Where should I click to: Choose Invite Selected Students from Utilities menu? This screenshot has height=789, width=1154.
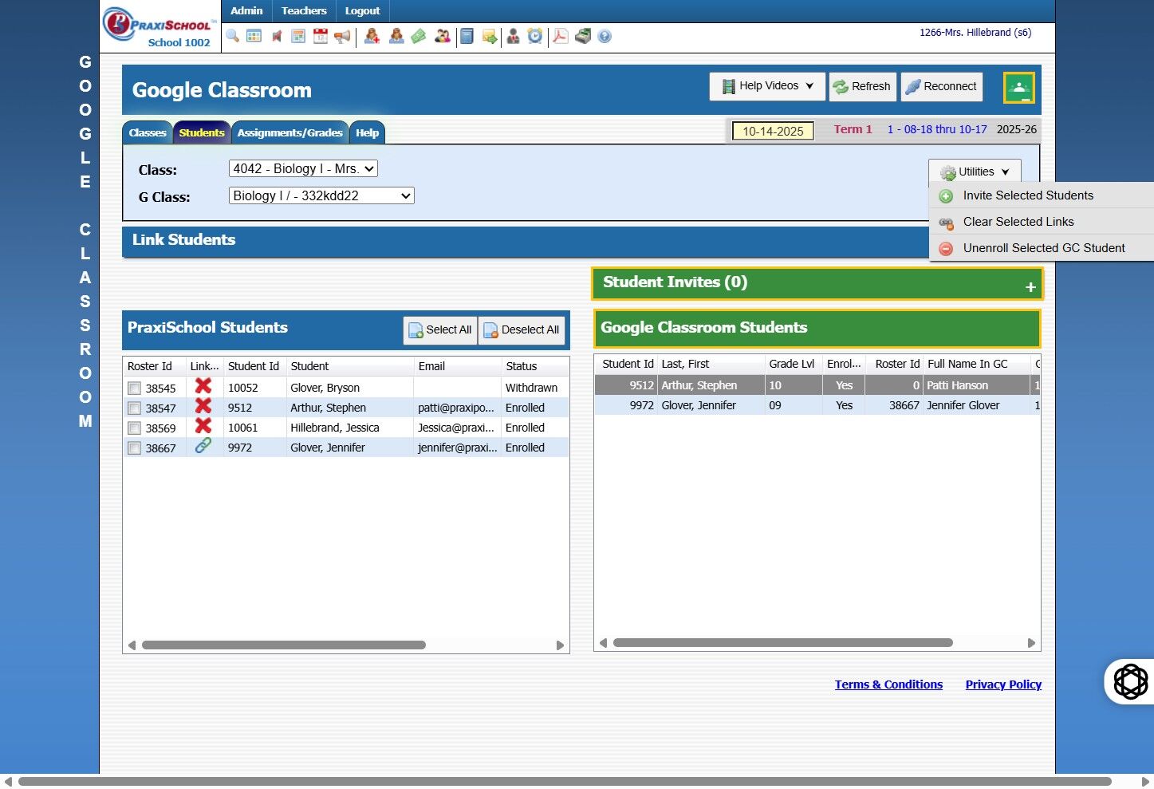tap(1027, 195)
